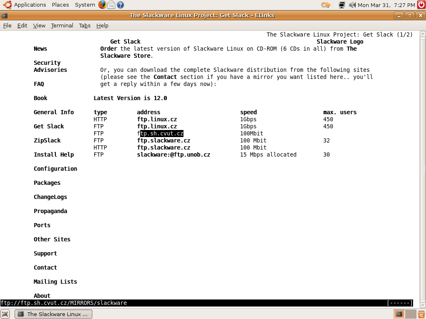
Task: Go to the Other Sites link
Action: pyautogui.click(x=52, y=239)
